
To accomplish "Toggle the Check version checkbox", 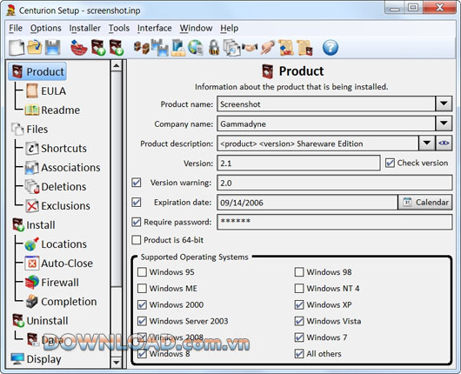I will pyautogui.click(x=390, y=163).
